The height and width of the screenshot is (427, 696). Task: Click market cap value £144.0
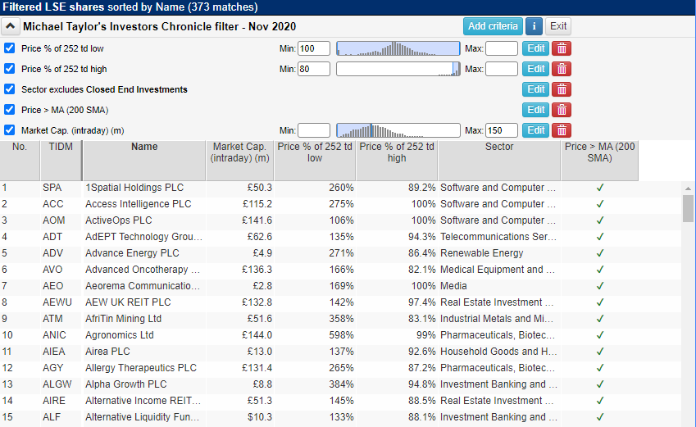click(257, 335)
